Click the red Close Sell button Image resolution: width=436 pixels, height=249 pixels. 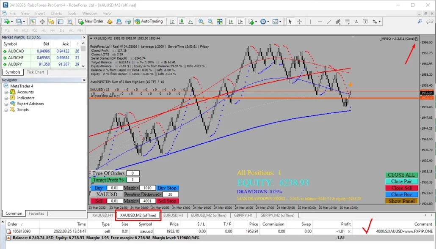[401, 188]
